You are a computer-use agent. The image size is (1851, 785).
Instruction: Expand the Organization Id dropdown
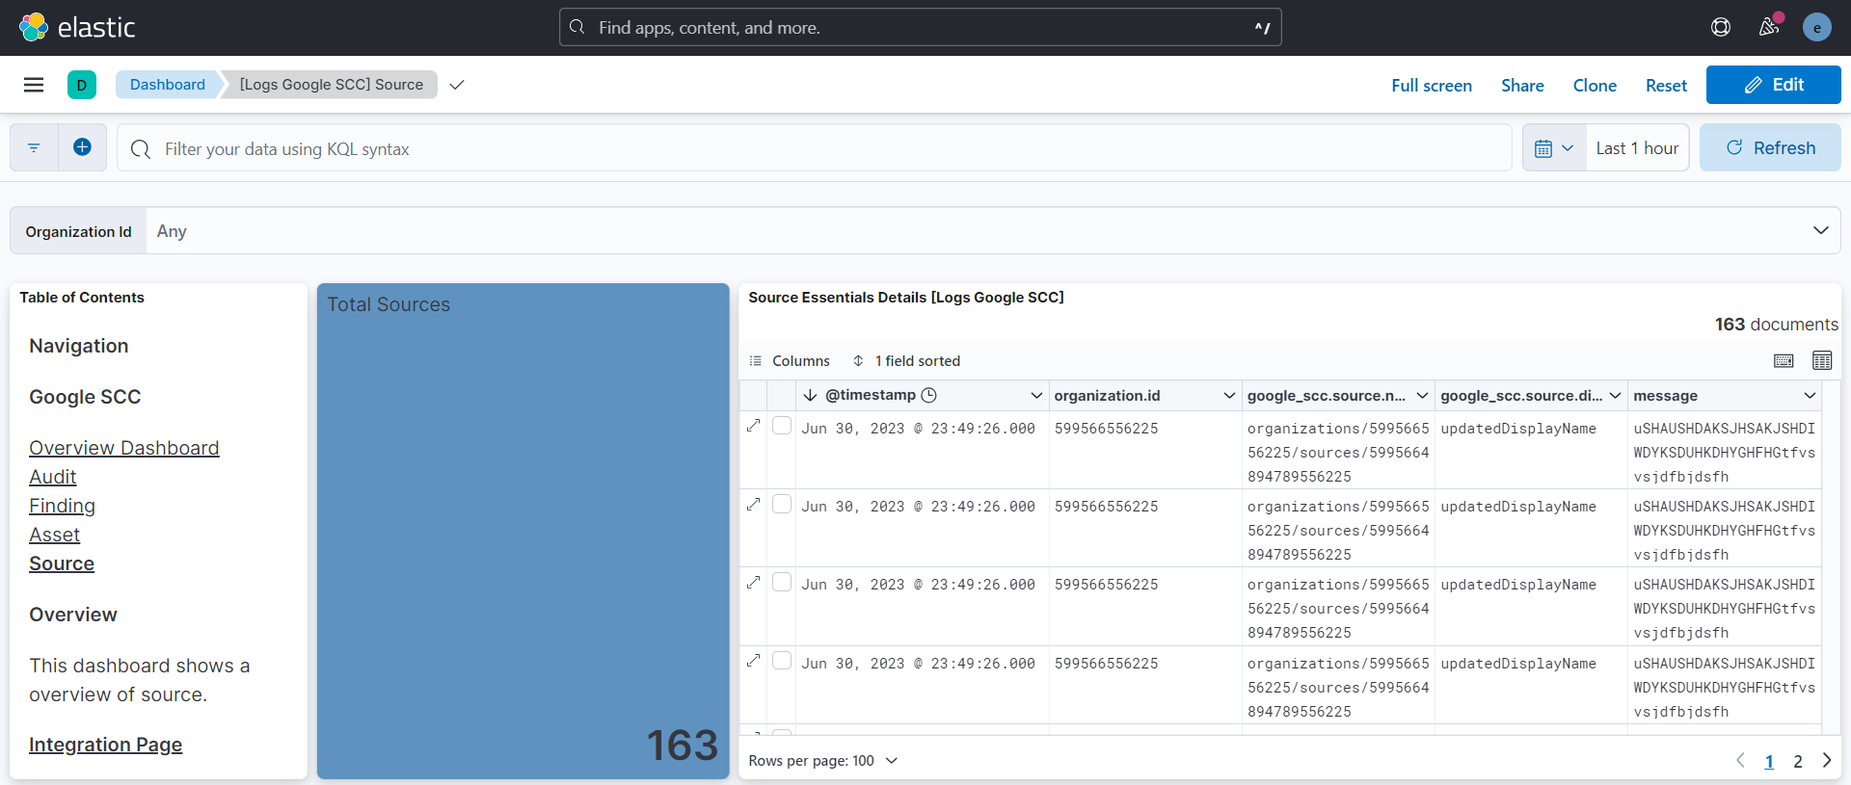(x=1820, y=231)
